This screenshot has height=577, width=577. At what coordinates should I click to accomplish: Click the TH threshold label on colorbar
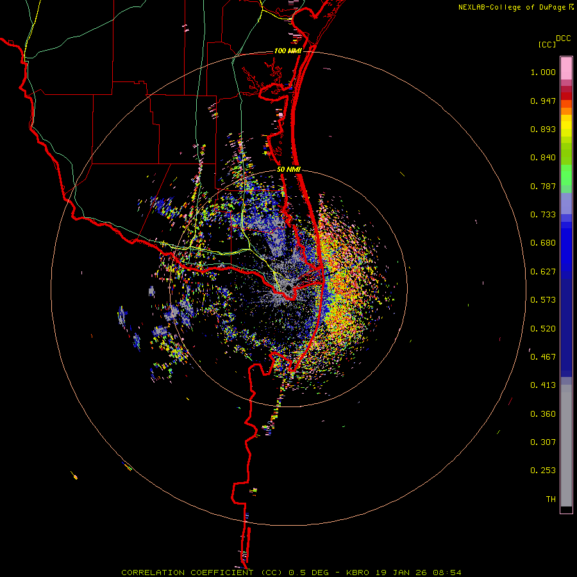pyautogui.click(x=551, y=499)
